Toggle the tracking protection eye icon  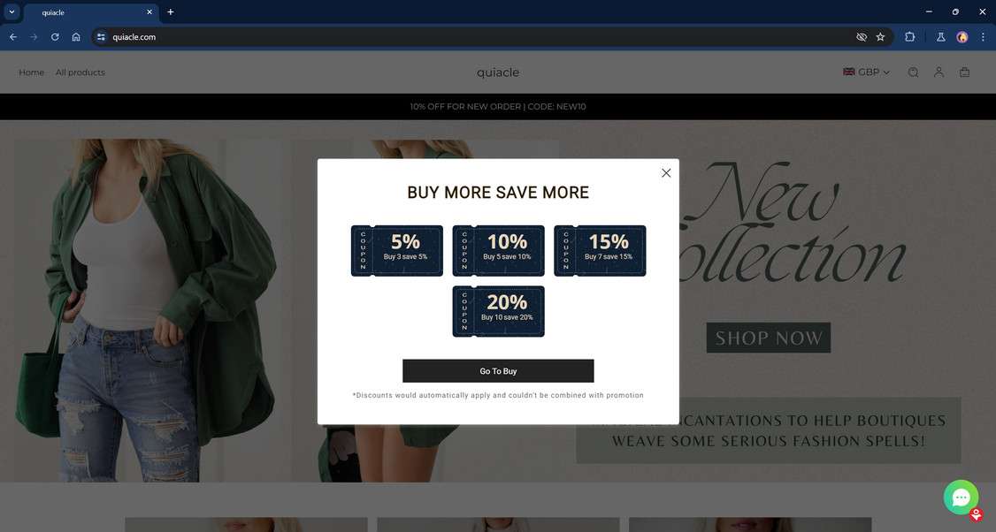(x=862, y=37)
